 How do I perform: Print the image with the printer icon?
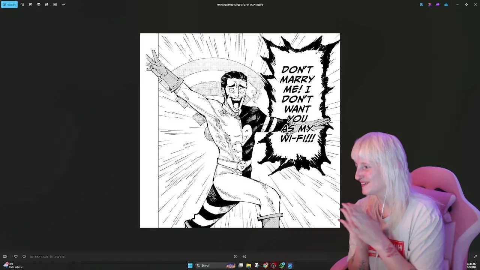[39, 4]
